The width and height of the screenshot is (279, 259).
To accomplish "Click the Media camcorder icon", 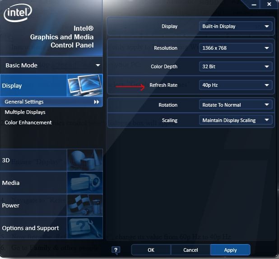I will tap(85, 183).
